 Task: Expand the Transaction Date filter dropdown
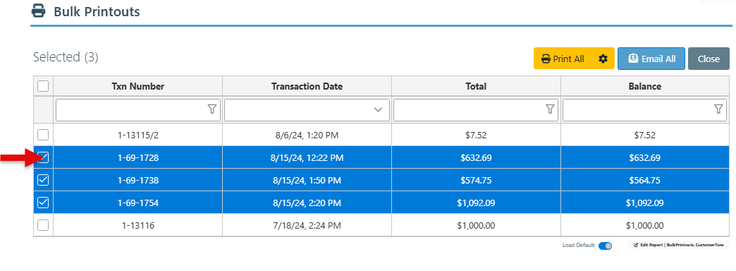(378, 110)
